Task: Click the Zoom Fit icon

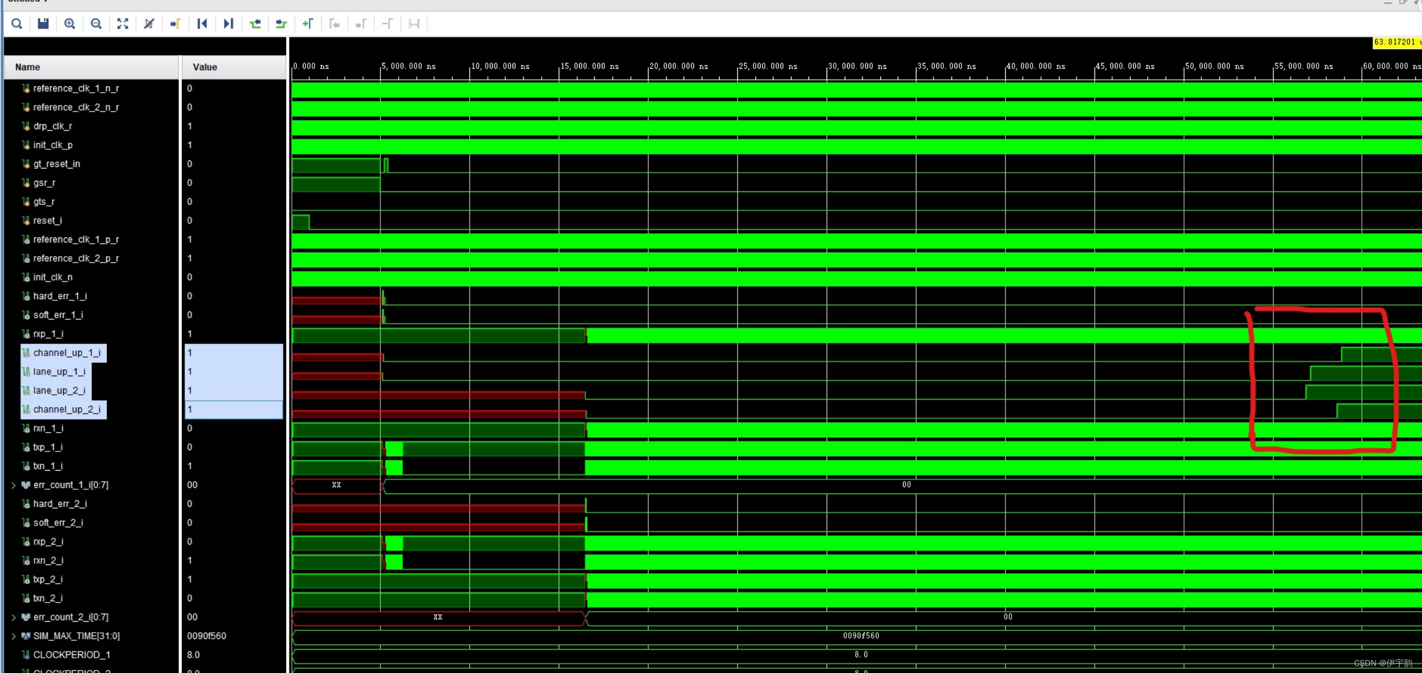Action: [x=123, y=24]
